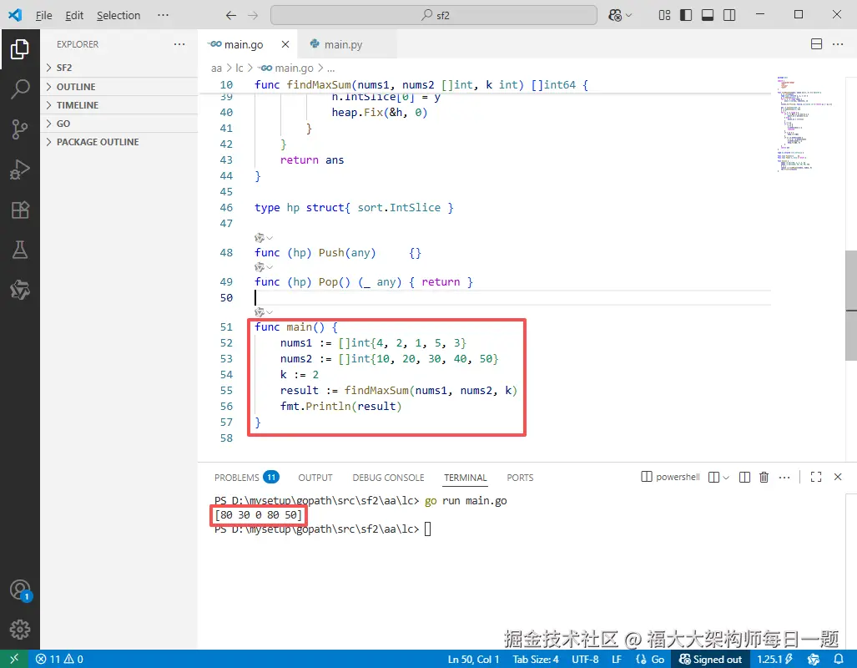Image resolution: width=857 pixels, height=668 pixels.
Task: Toggle the Primary Side Bar
Action: 685,15
